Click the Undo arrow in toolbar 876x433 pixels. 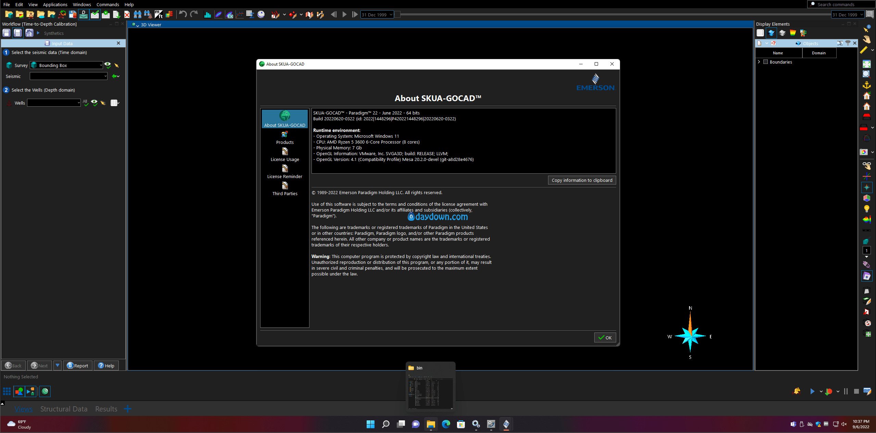(183, 14)
